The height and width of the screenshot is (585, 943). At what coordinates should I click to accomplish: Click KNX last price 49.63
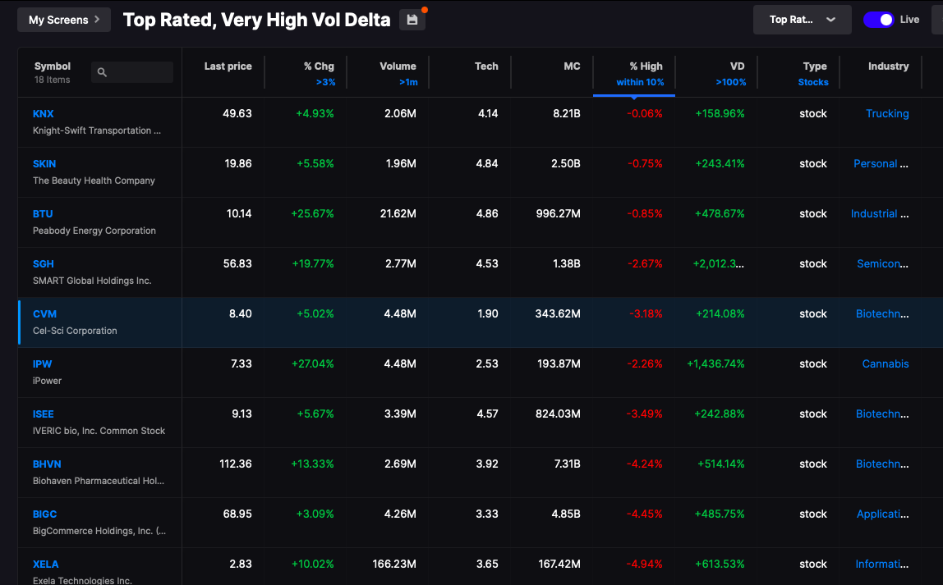pos(237,113)
